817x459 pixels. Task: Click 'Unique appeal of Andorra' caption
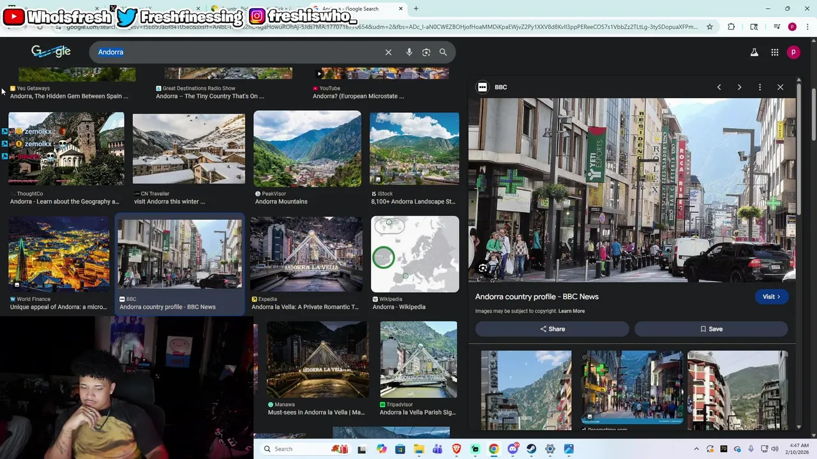click(59, 307)
